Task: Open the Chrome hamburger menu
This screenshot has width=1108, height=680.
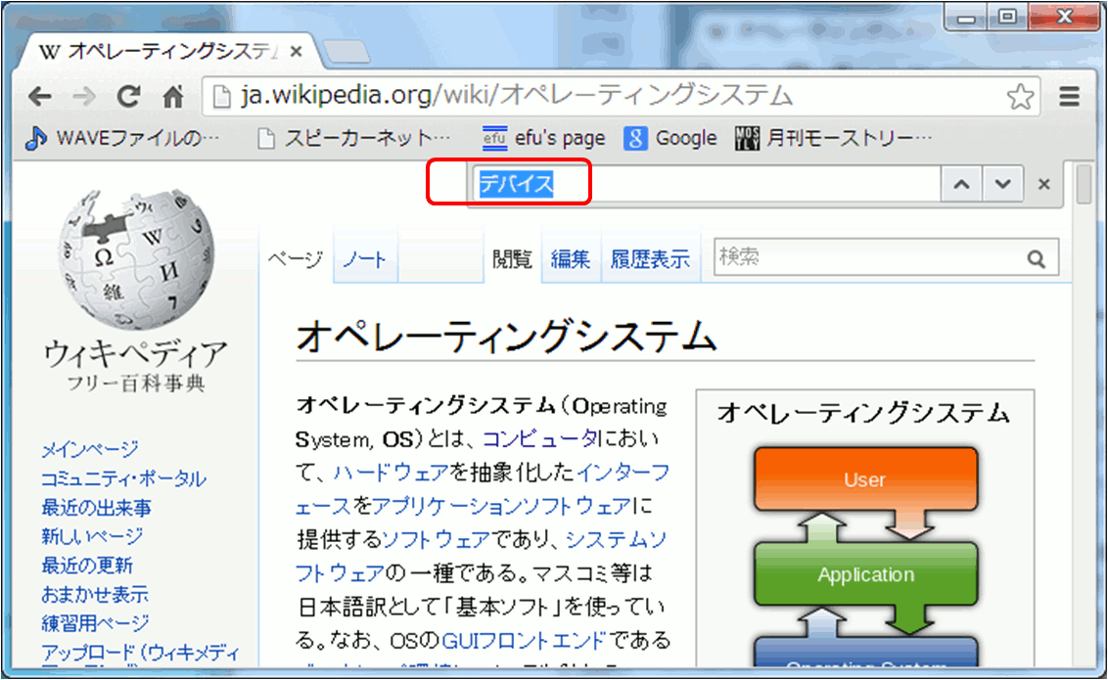Action: coord(1070,96)
